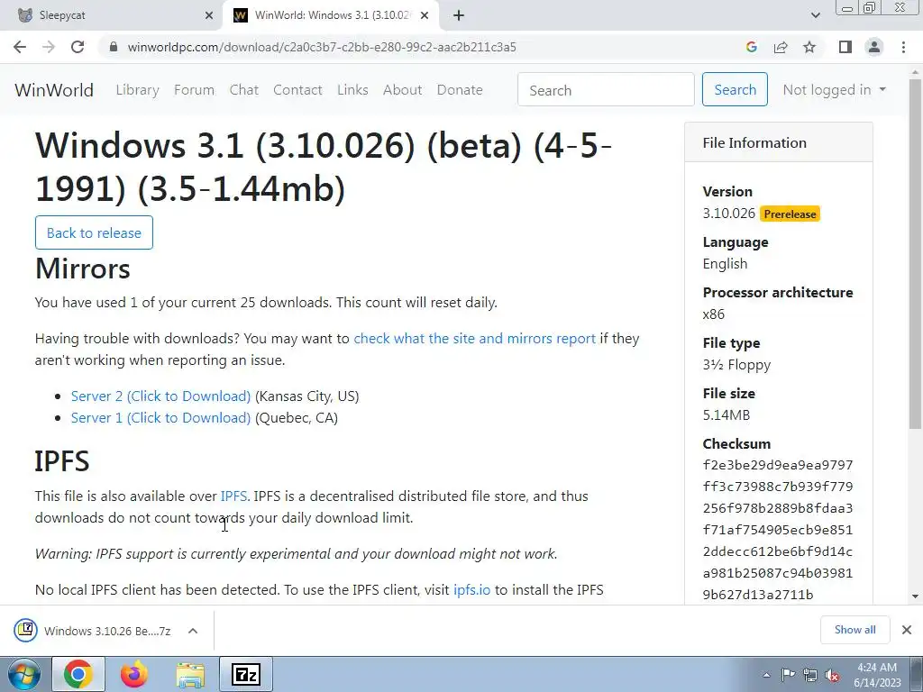Show hidden system tray icons
The width and height of the screenshot is (923, 692).
point(766,675)
